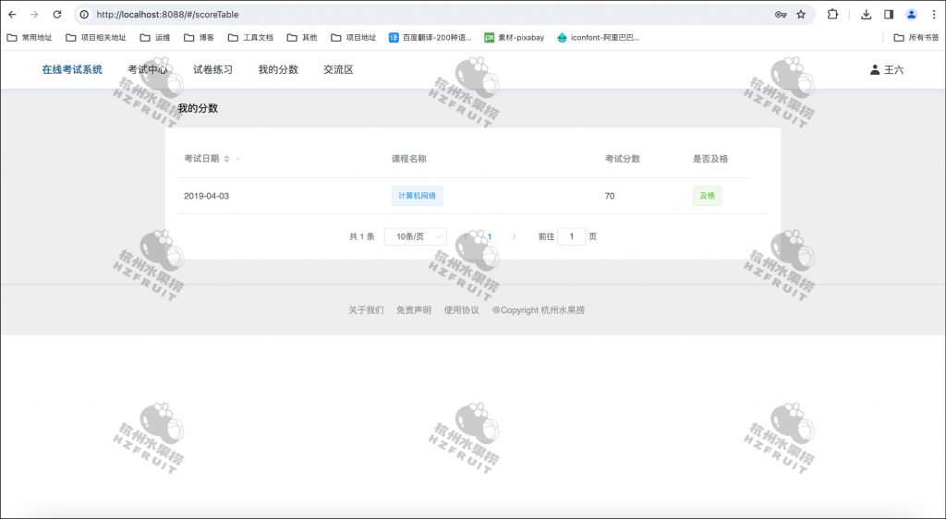Open the 交流区 nav item
The image size is (946, 519).
tap(338, 70)
